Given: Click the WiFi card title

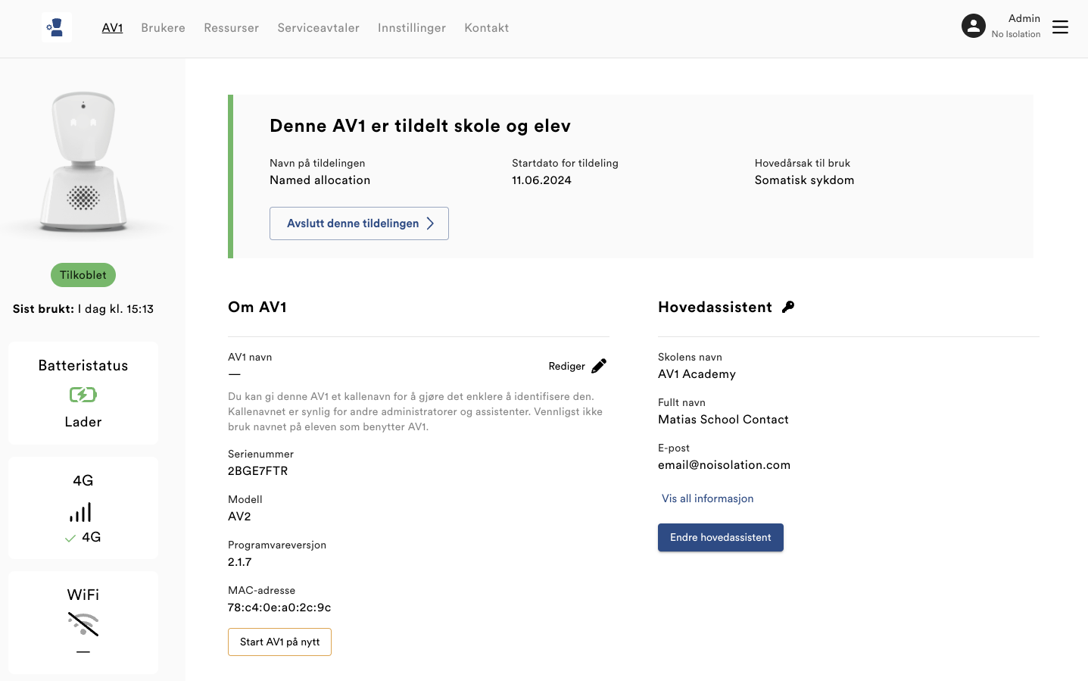Looking at the screenshot, I should point(83,595).
